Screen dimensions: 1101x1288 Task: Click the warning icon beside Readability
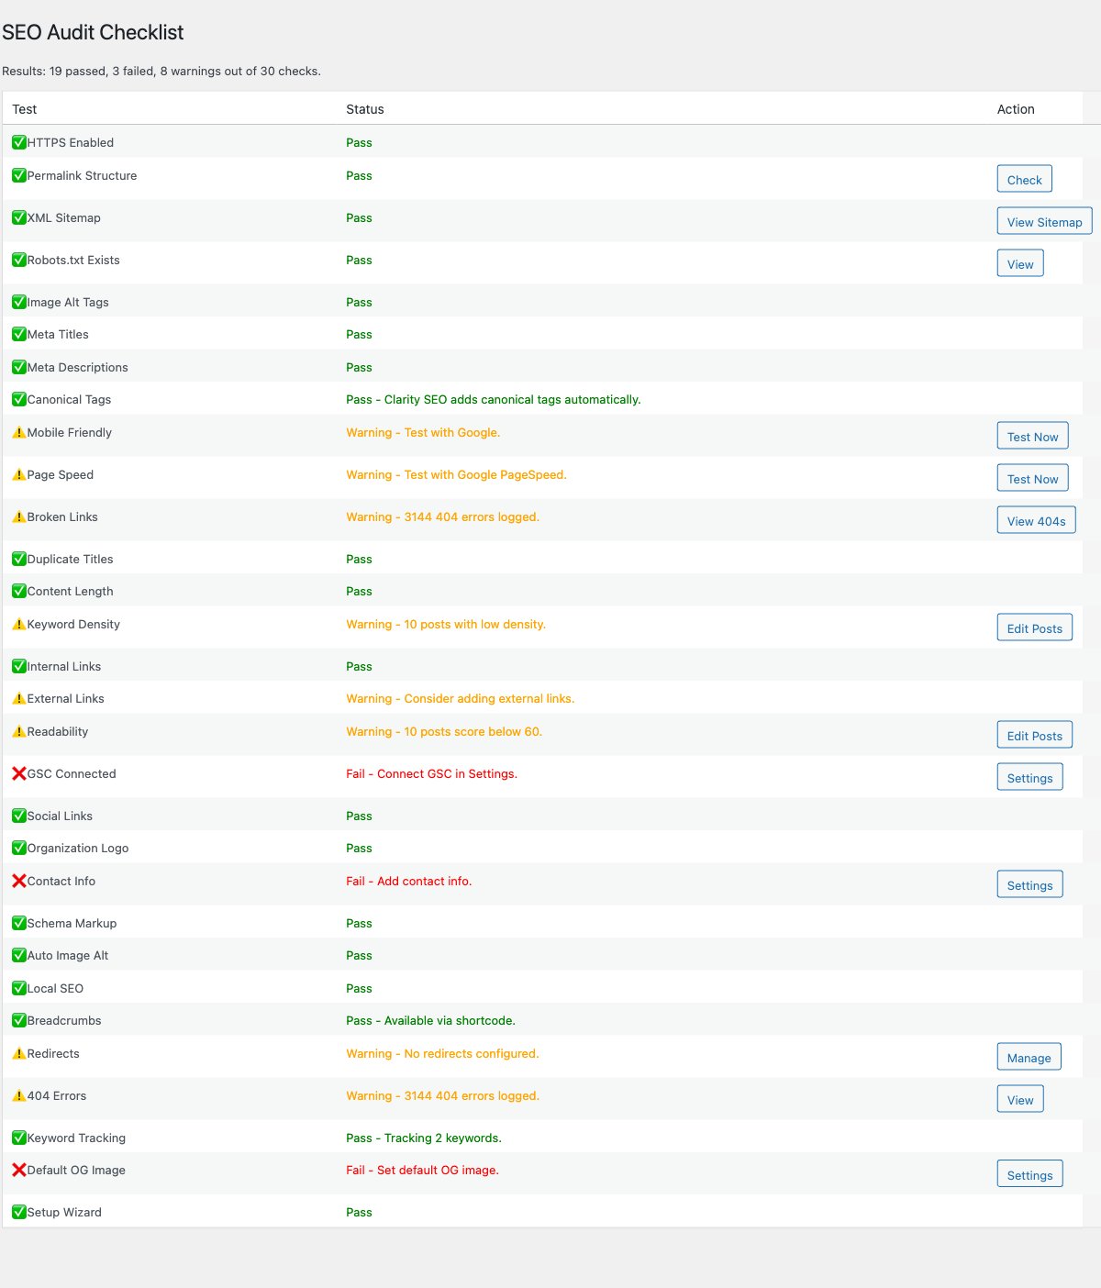19,731
